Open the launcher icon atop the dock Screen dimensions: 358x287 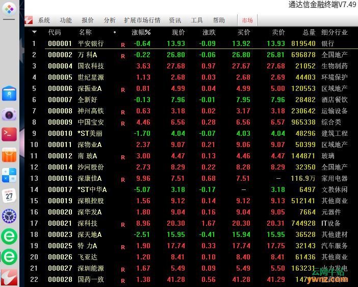point(9,9)
